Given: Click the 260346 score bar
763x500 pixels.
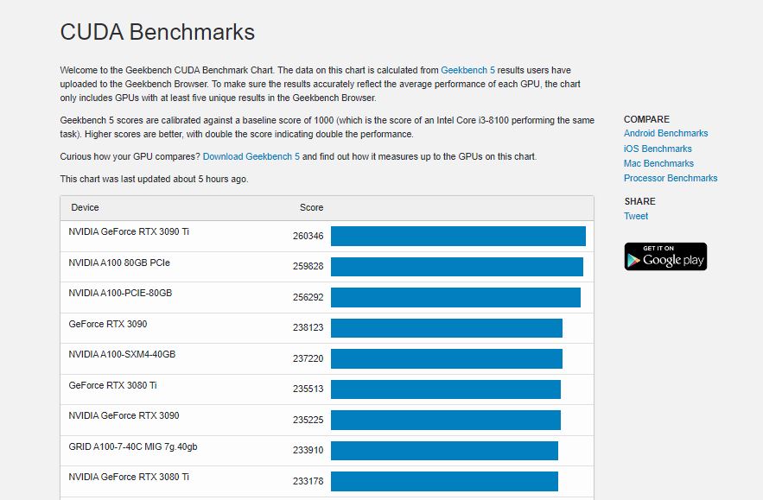Looking at the screenshot, I should coord(458,236).
